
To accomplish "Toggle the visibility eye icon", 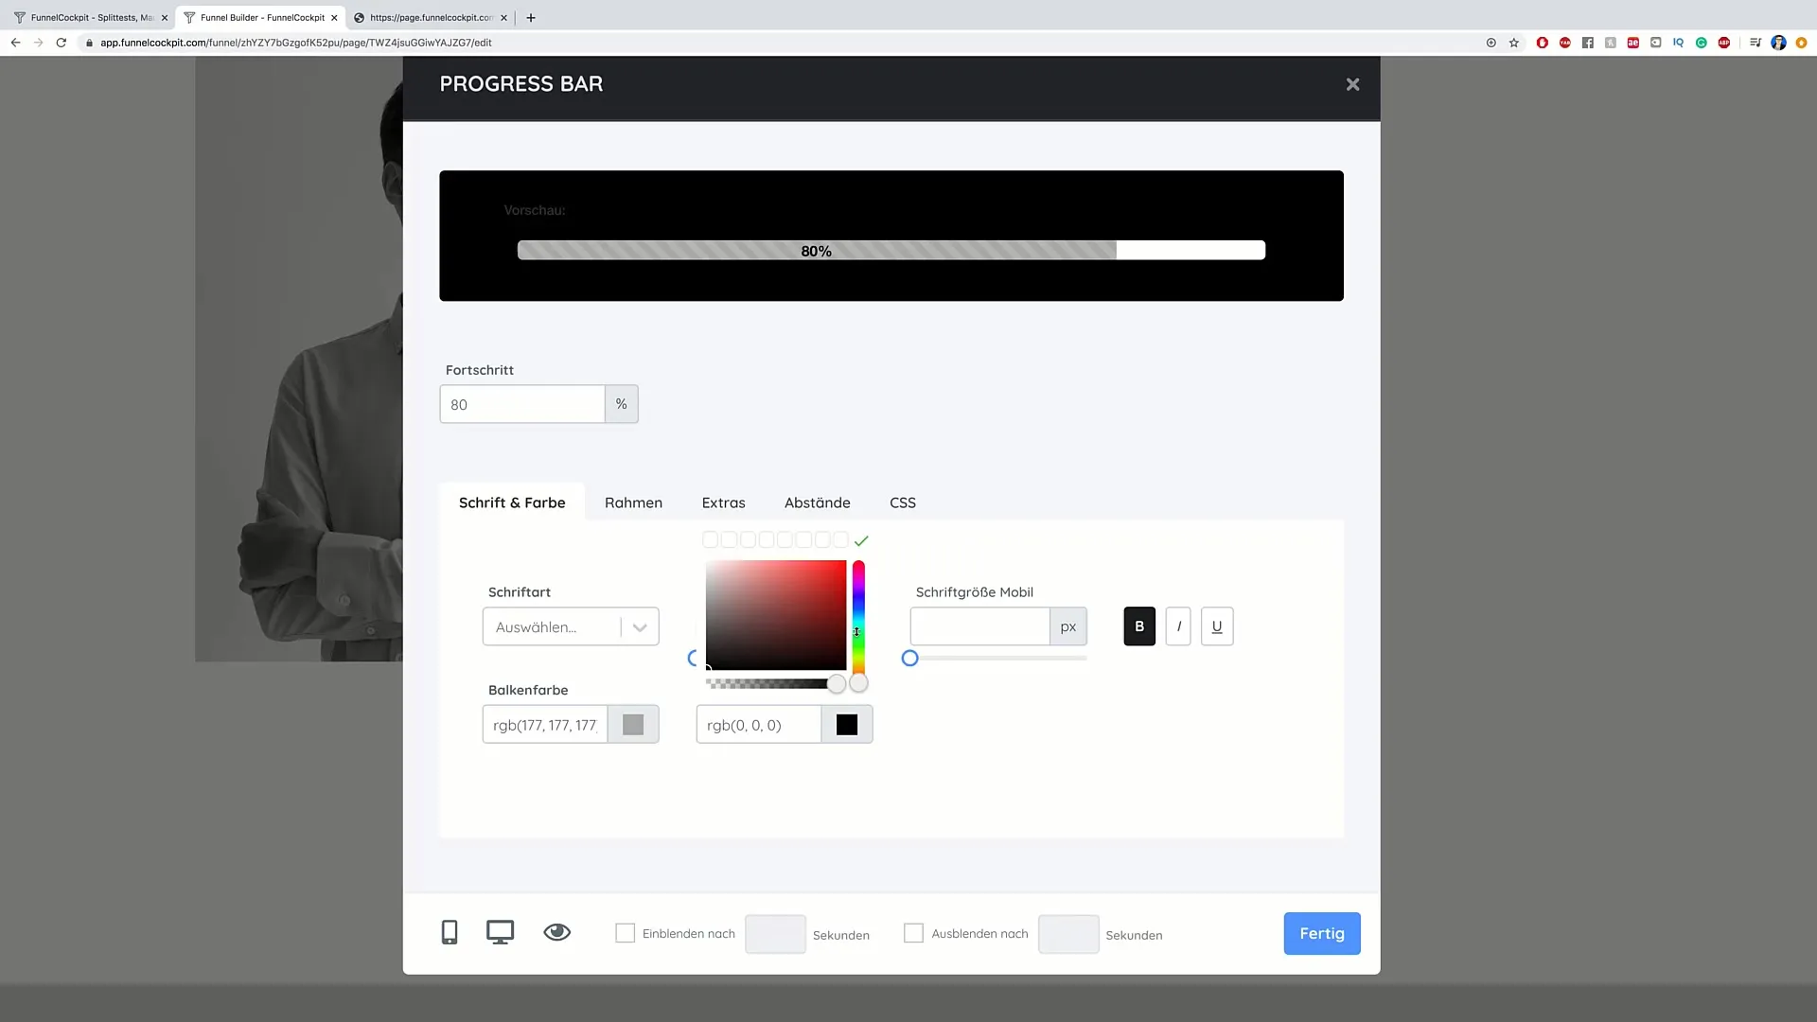I will [x=556, y=932].
